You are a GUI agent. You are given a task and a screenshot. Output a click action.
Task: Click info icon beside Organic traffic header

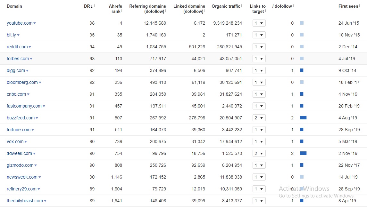coord(242,5)
